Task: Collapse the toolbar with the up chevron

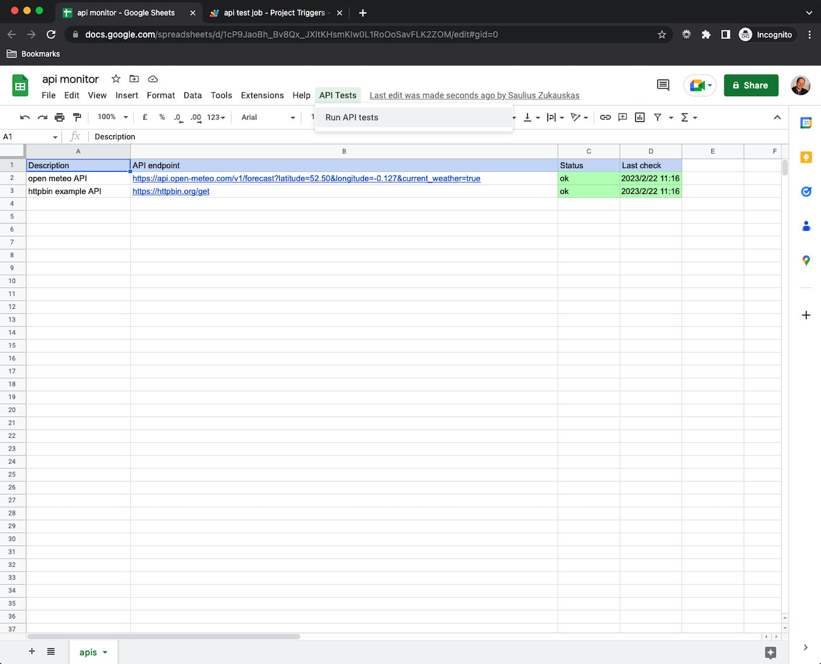Action: point(777,118)
